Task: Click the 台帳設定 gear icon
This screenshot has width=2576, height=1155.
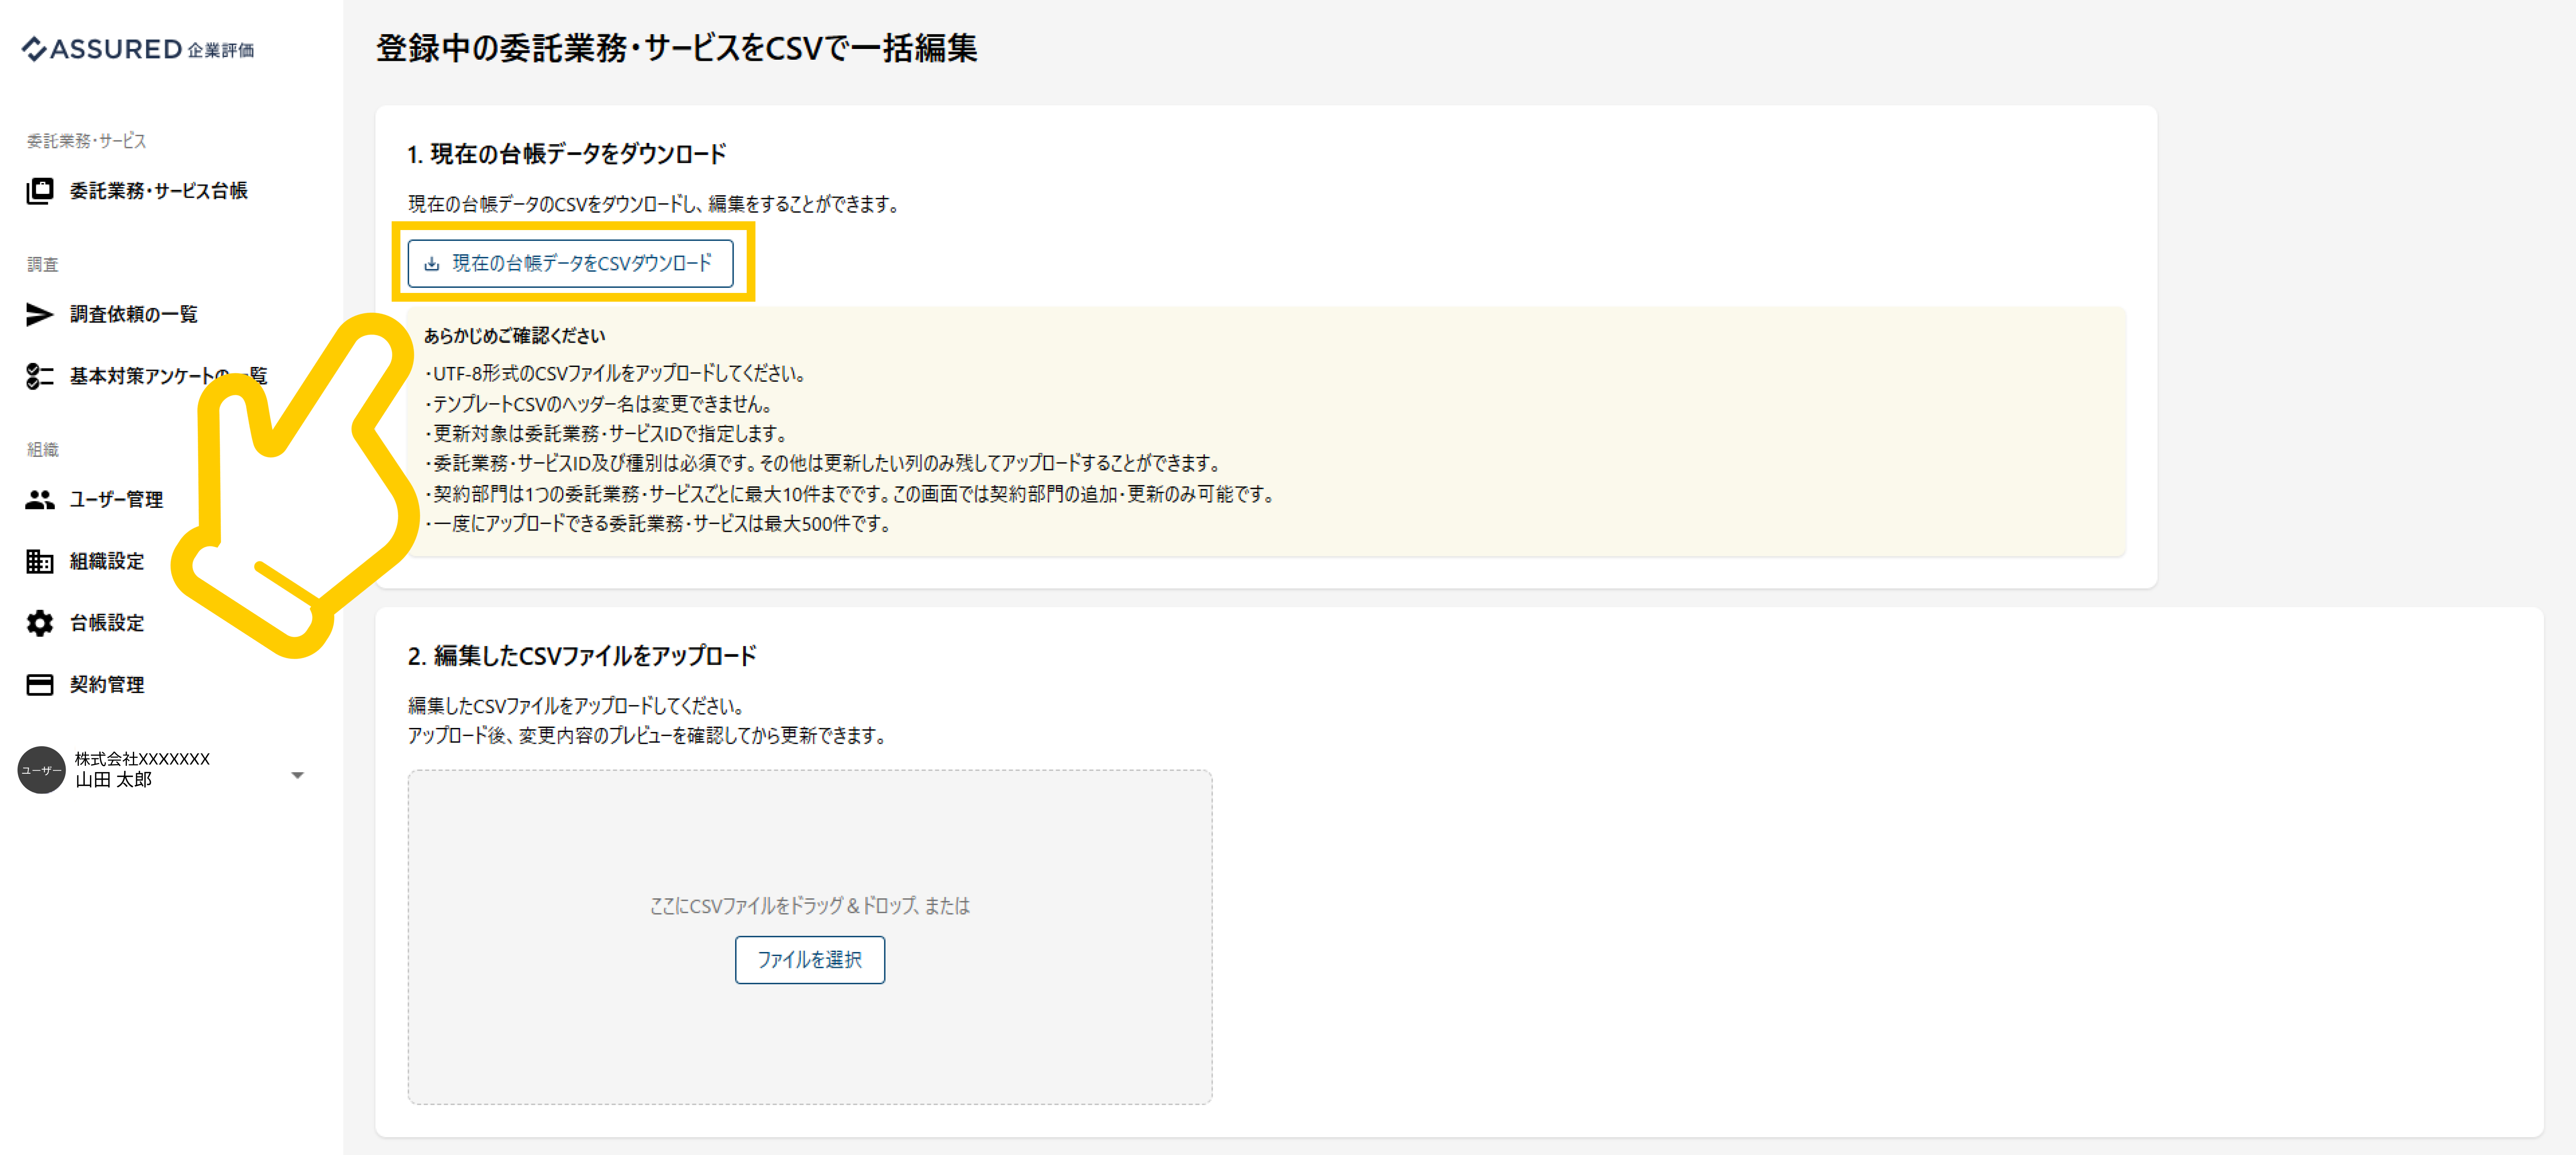Action: 40,623
